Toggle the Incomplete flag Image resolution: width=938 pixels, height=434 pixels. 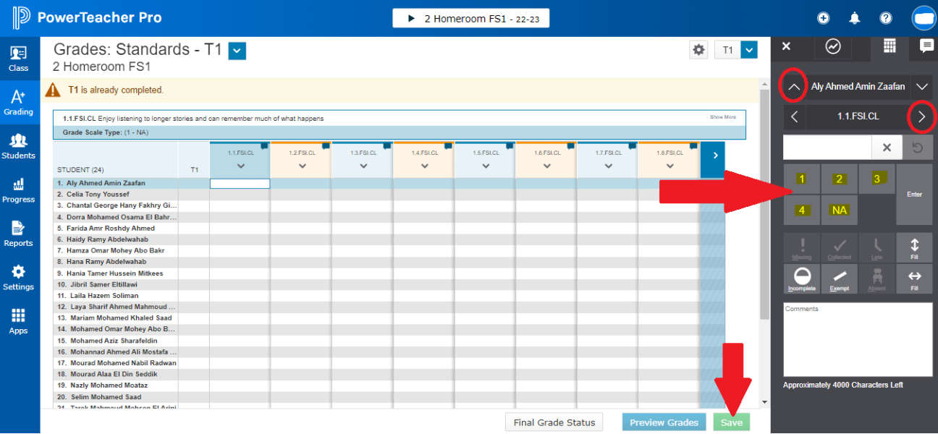pyautogui.click(x=802, y=278)
